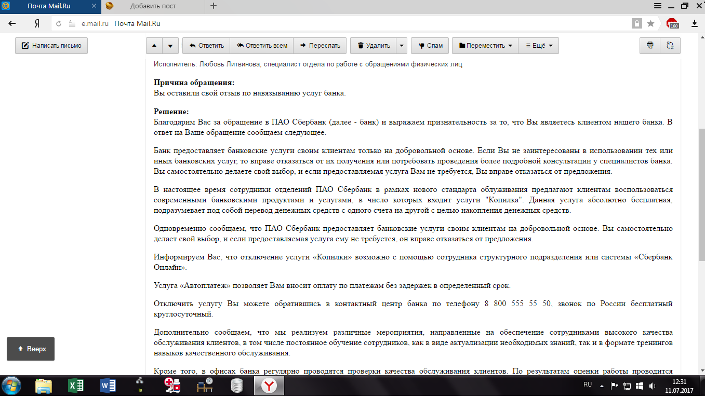Open the desk-and-clock app in taskbar
This screenshot has height=399, width=705.
[x=205, y=386]
